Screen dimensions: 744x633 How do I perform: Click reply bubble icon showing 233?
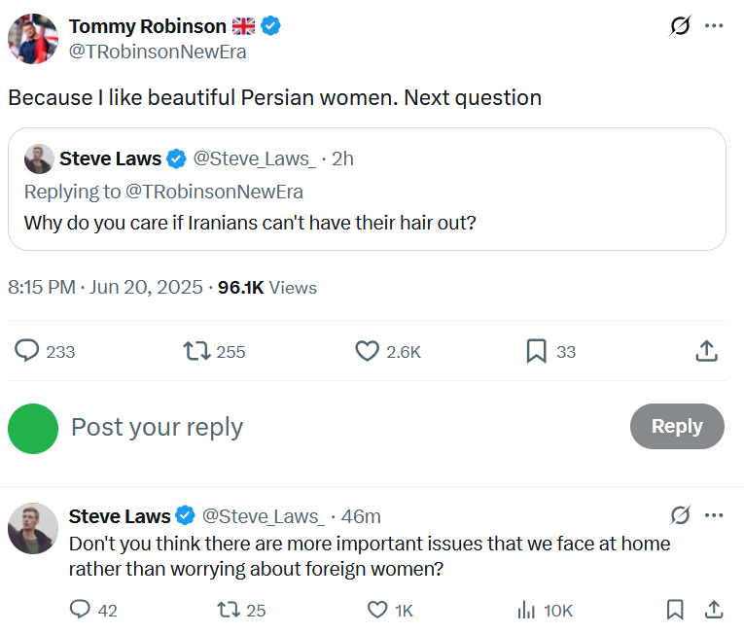pyautogui.click(x=26, y=351)
